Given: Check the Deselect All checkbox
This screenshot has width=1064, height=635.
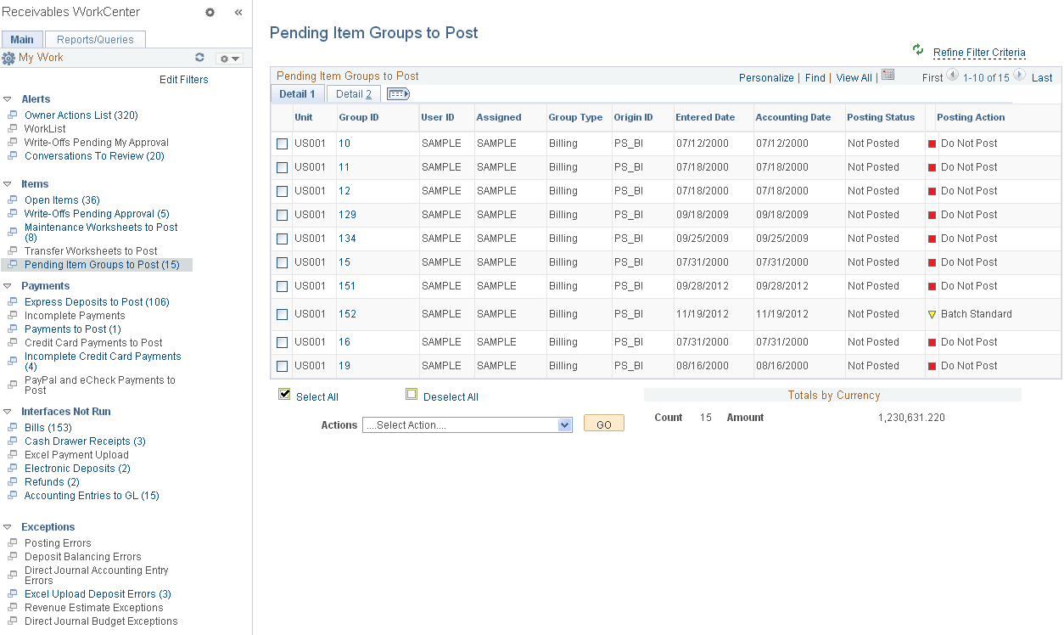Looking at the screenshot, I should pos(412,394).
